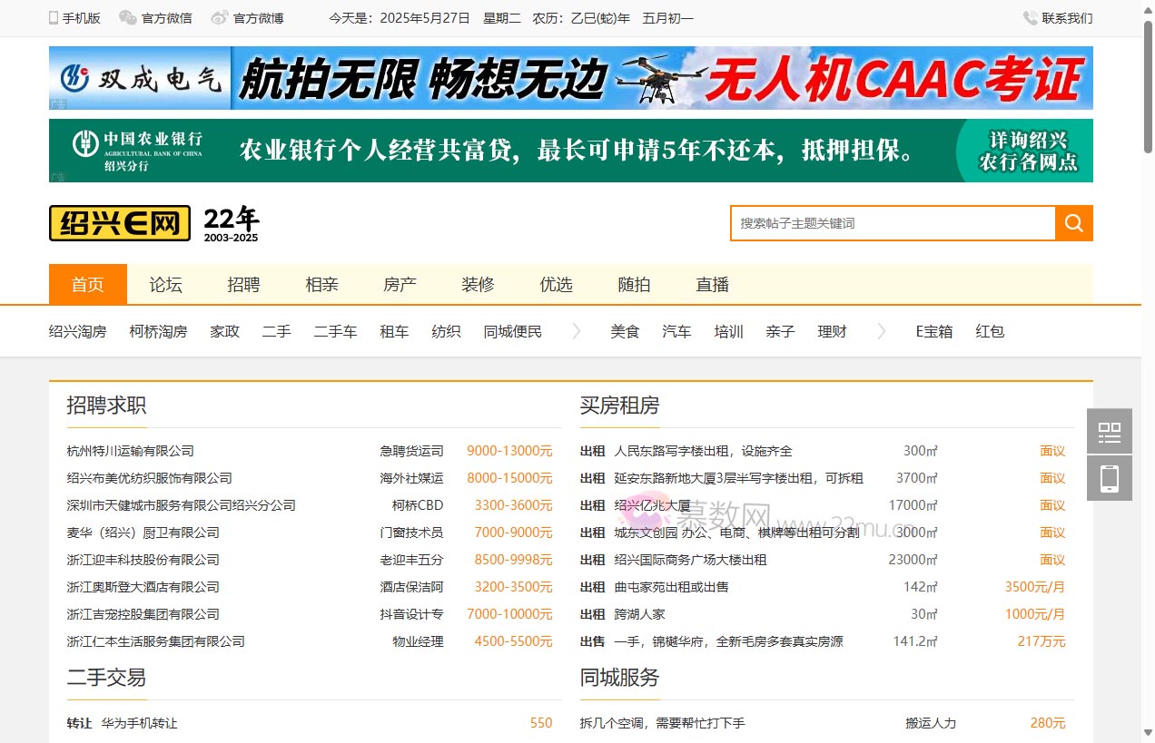Switch to the 论坛 tab
This screenshot has height=743, width=1155.
pos(165,284)
